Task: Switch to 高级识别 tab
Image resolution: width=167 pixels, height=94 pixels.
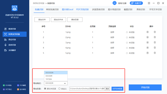Action: [141, 10]
